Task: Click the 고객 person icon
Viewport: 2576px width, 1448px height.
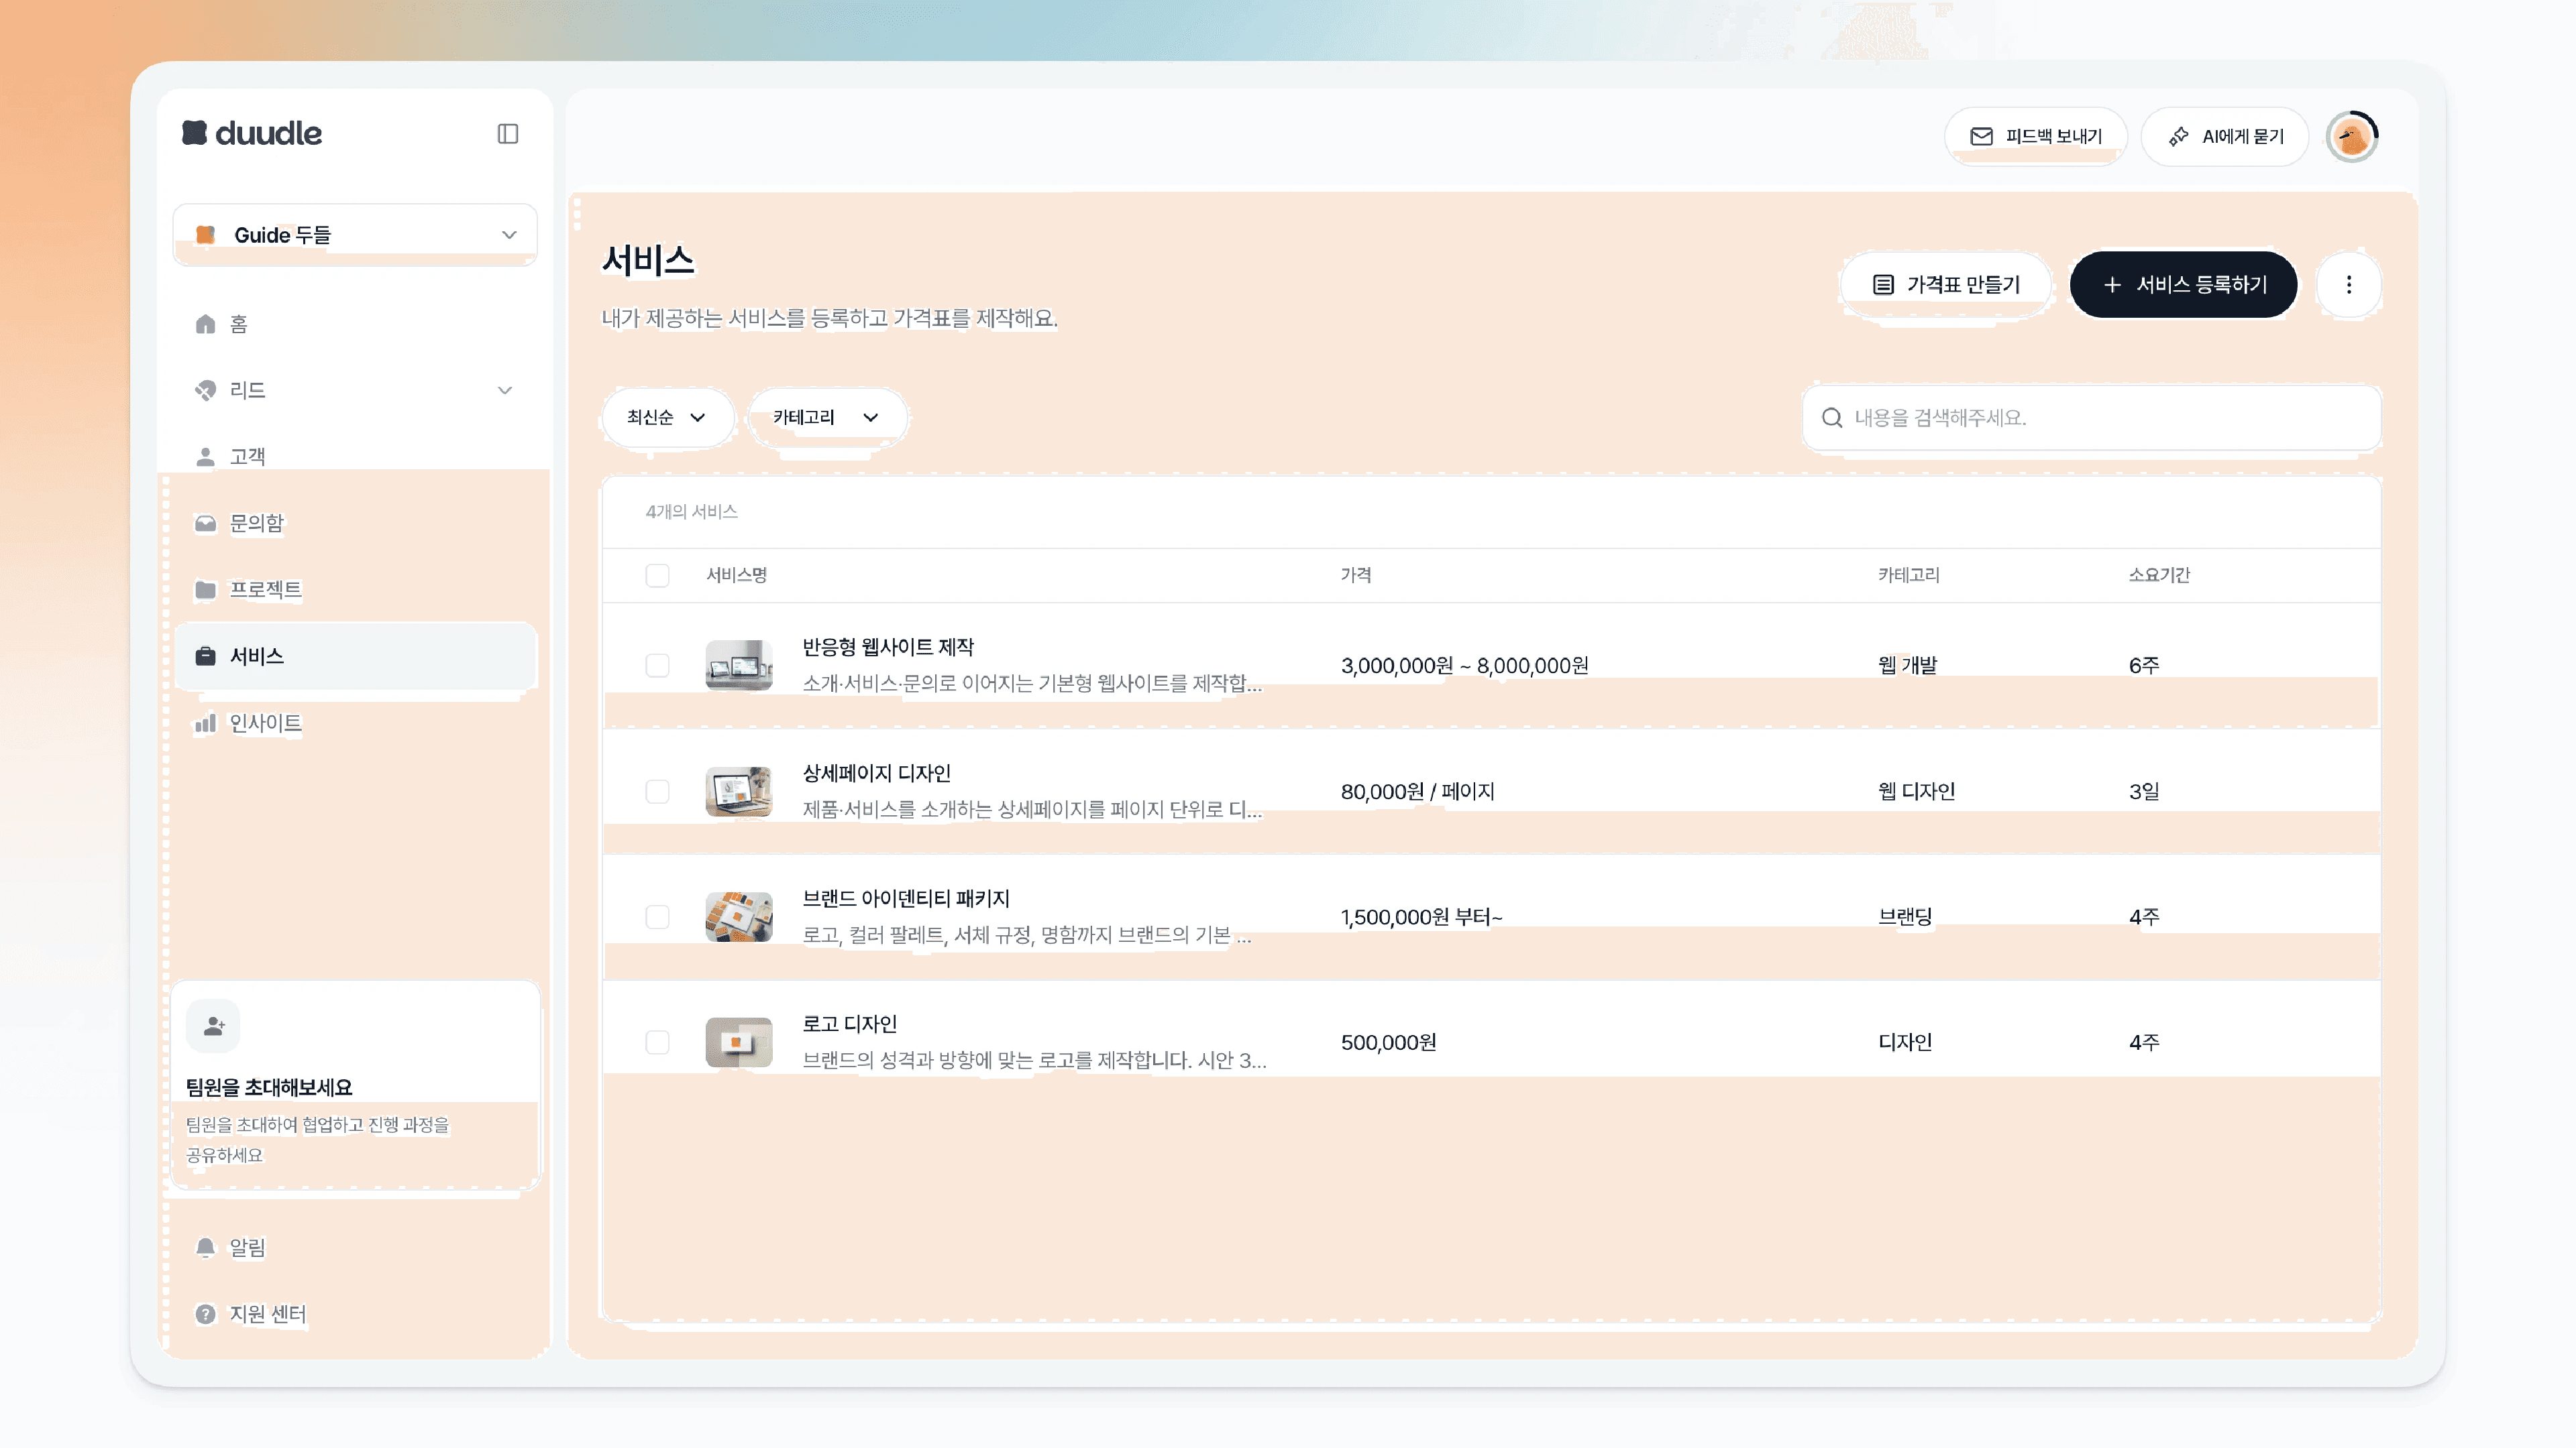Action: pyautogui.click(x=205, y=457)
